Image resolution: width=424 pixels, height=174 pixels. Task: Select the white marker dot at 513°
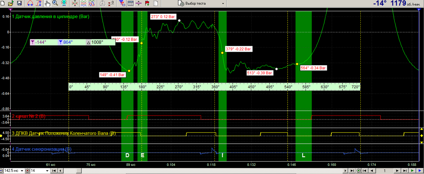(x=276, y=69)
